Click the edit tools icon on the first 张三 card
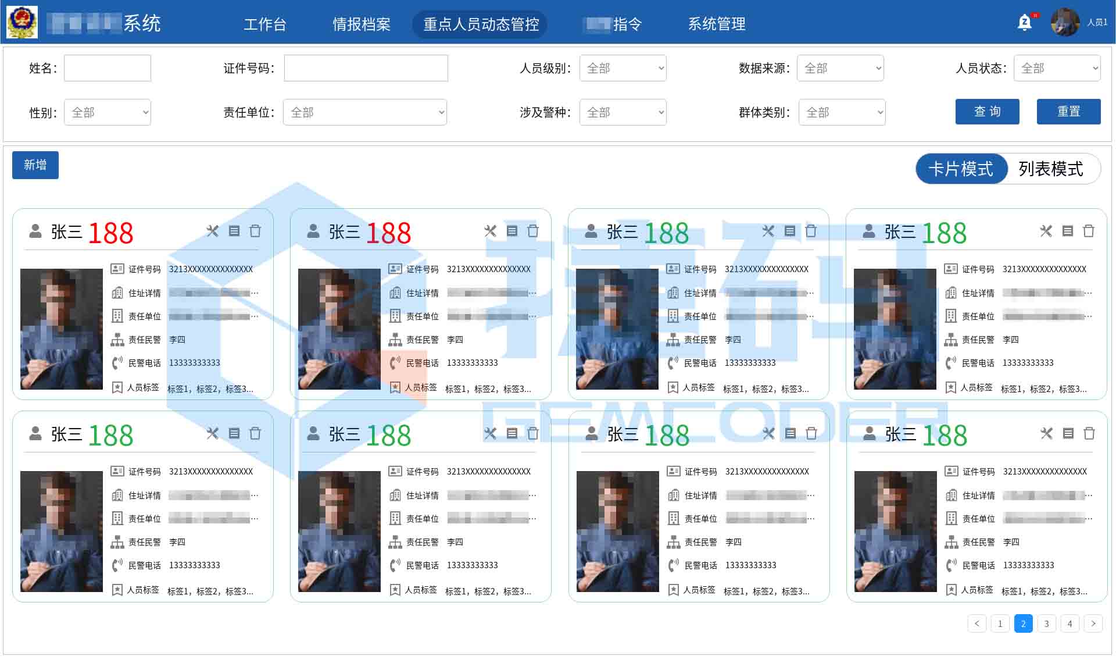 [x=212, y=230]
